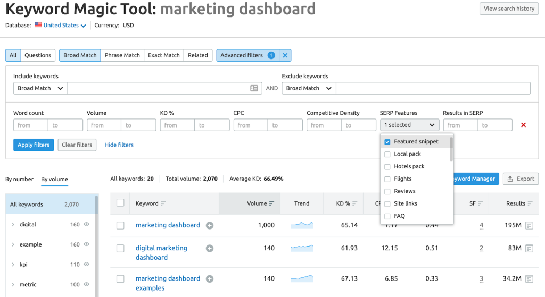Check the FAQ option

[x=387, y=216]
